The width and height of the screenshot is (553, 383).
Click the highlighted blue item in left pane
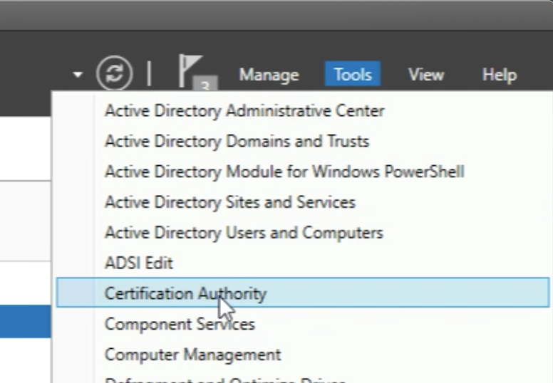25,322
